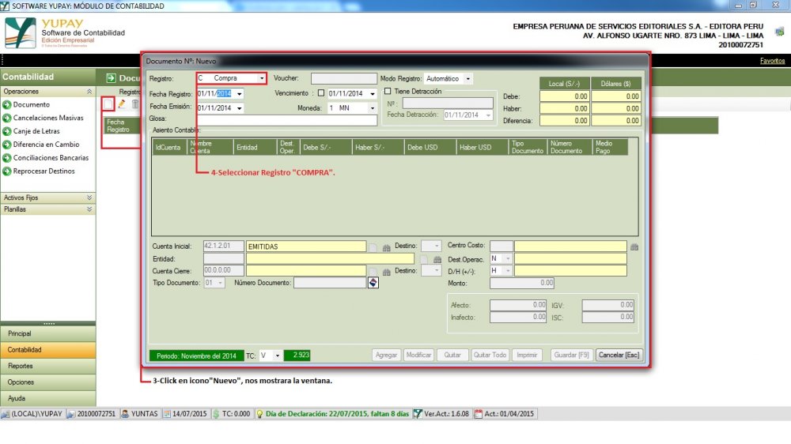Click IdCuenta column header in grid
The image size is (791, 444).
pyautogui.click(x=169, y=147)
